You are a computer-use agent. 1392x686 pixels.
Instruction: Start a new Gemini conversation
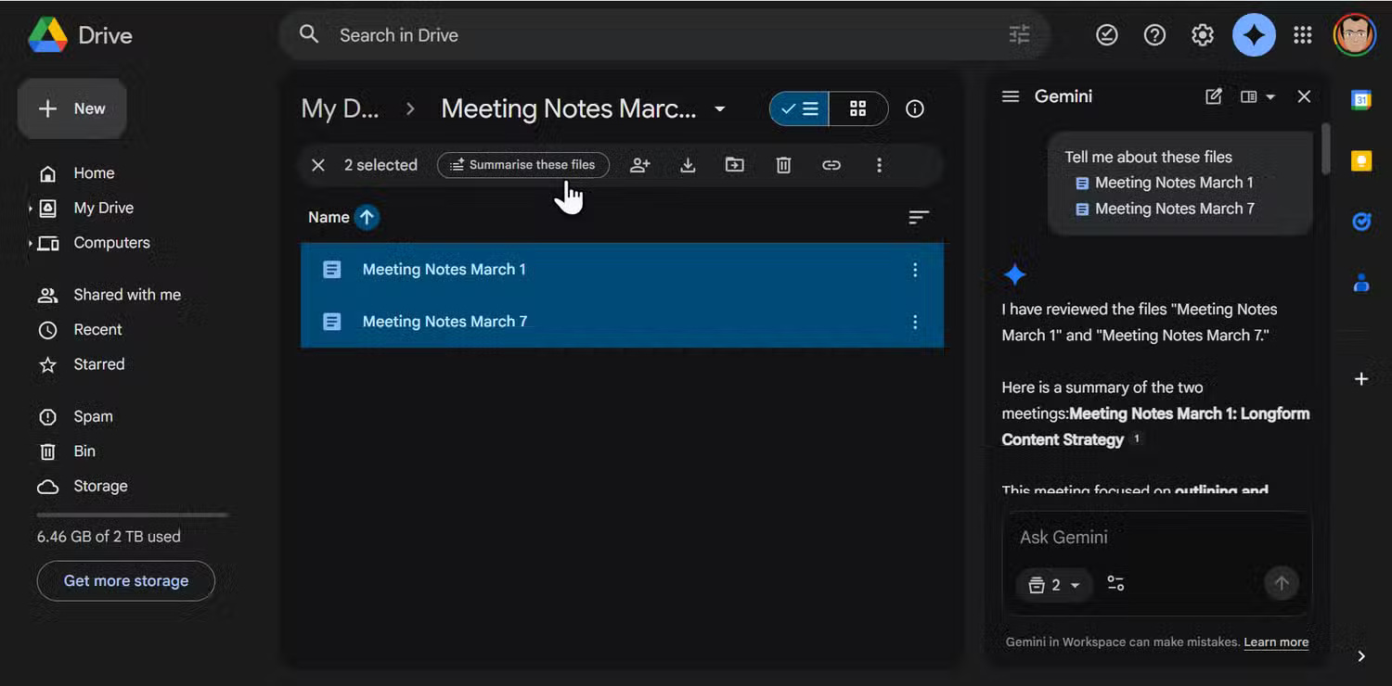click(1214, 95)
